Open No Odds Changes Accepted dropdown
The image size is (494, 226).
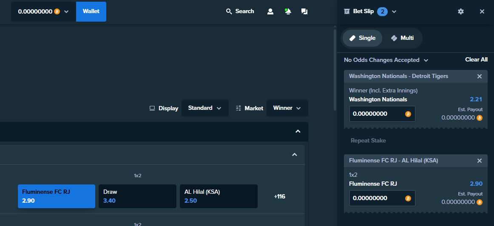coord(386,60)
